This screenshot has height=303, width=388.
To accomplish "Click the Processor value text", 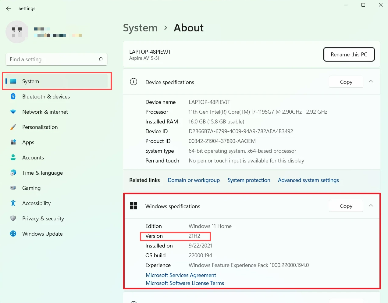I will pyautogui.click(x=258, y=112).
